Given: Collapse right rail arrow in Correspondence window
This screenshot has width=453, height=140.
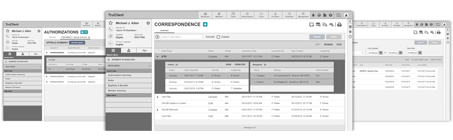Looking at the screenshot, I should pos(350,21).
